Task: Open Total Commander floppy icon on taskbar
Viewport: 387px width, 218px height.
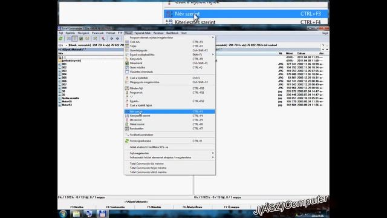Action: tap(102, 214)
